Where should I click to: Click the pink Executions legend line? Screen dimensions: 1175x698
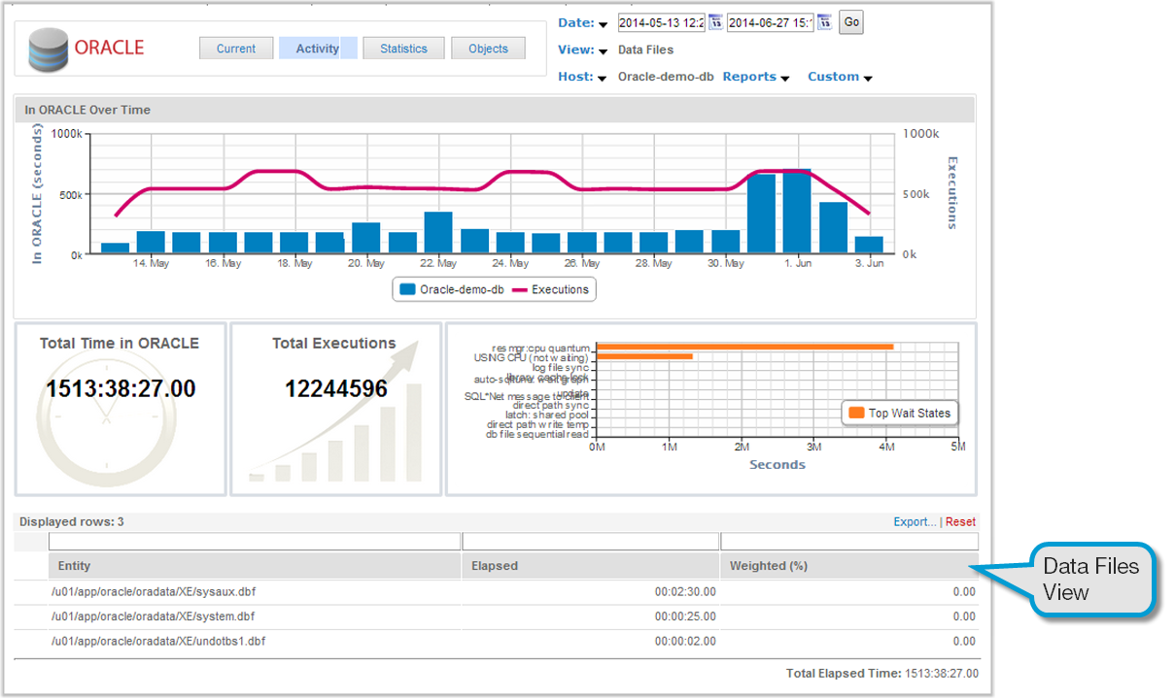[x=519, y=289]
